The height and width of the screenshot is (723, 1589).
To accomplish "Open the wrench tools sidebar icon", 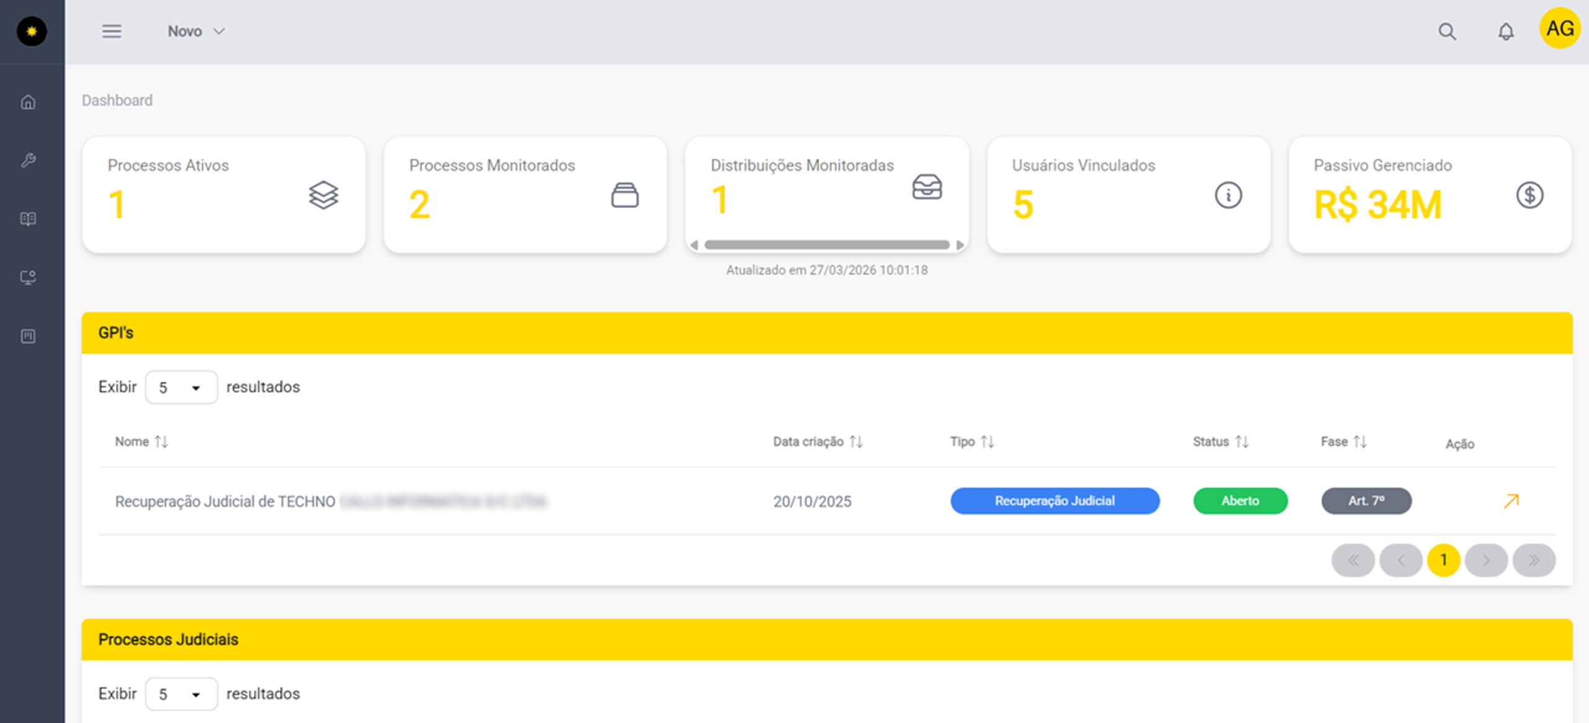I will click(28, 161).
